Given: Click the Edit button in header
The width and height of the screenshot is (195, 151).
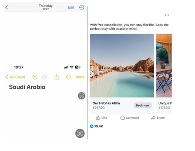Looking at the screenshot, I should (x=71, y=7).
